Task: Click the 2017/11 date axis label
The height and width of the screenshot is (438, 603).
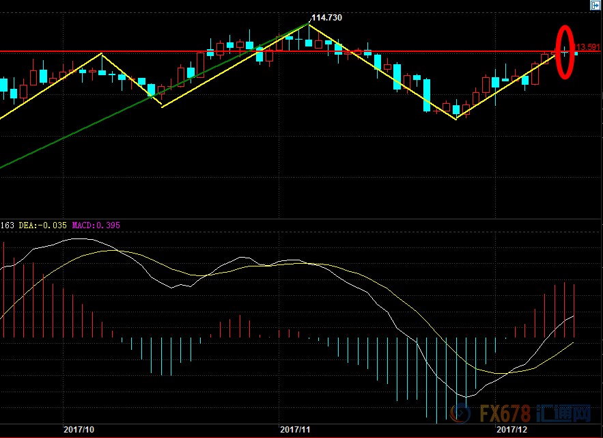Action: (x=295, y=430)
